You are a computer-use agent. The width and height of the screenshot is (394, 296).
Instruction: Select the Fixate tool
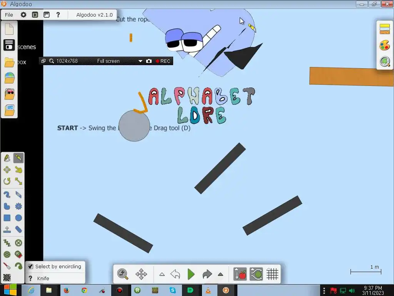[x=18, y=243]
